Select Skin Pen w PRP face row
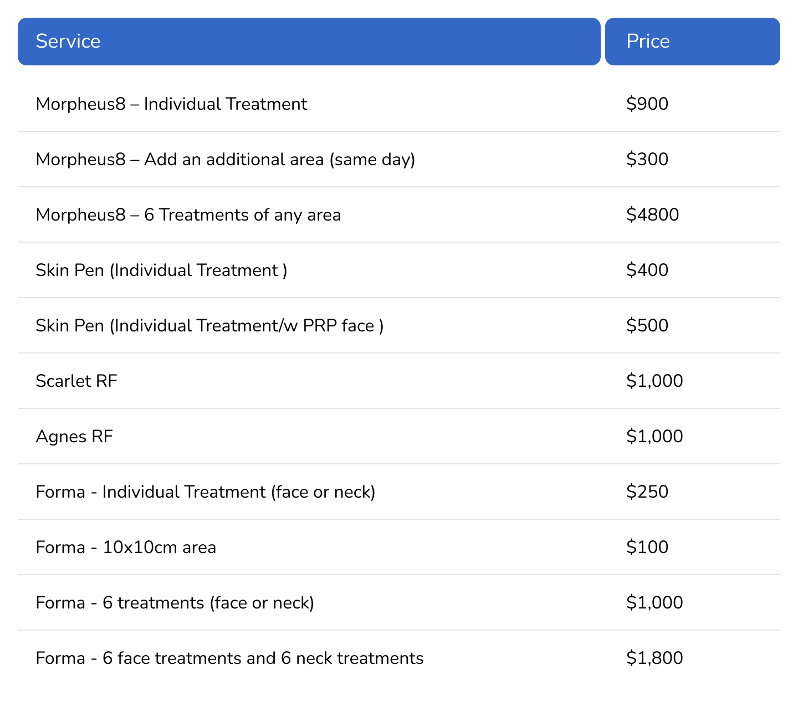798x706 pixels. (x=209, y=326)
